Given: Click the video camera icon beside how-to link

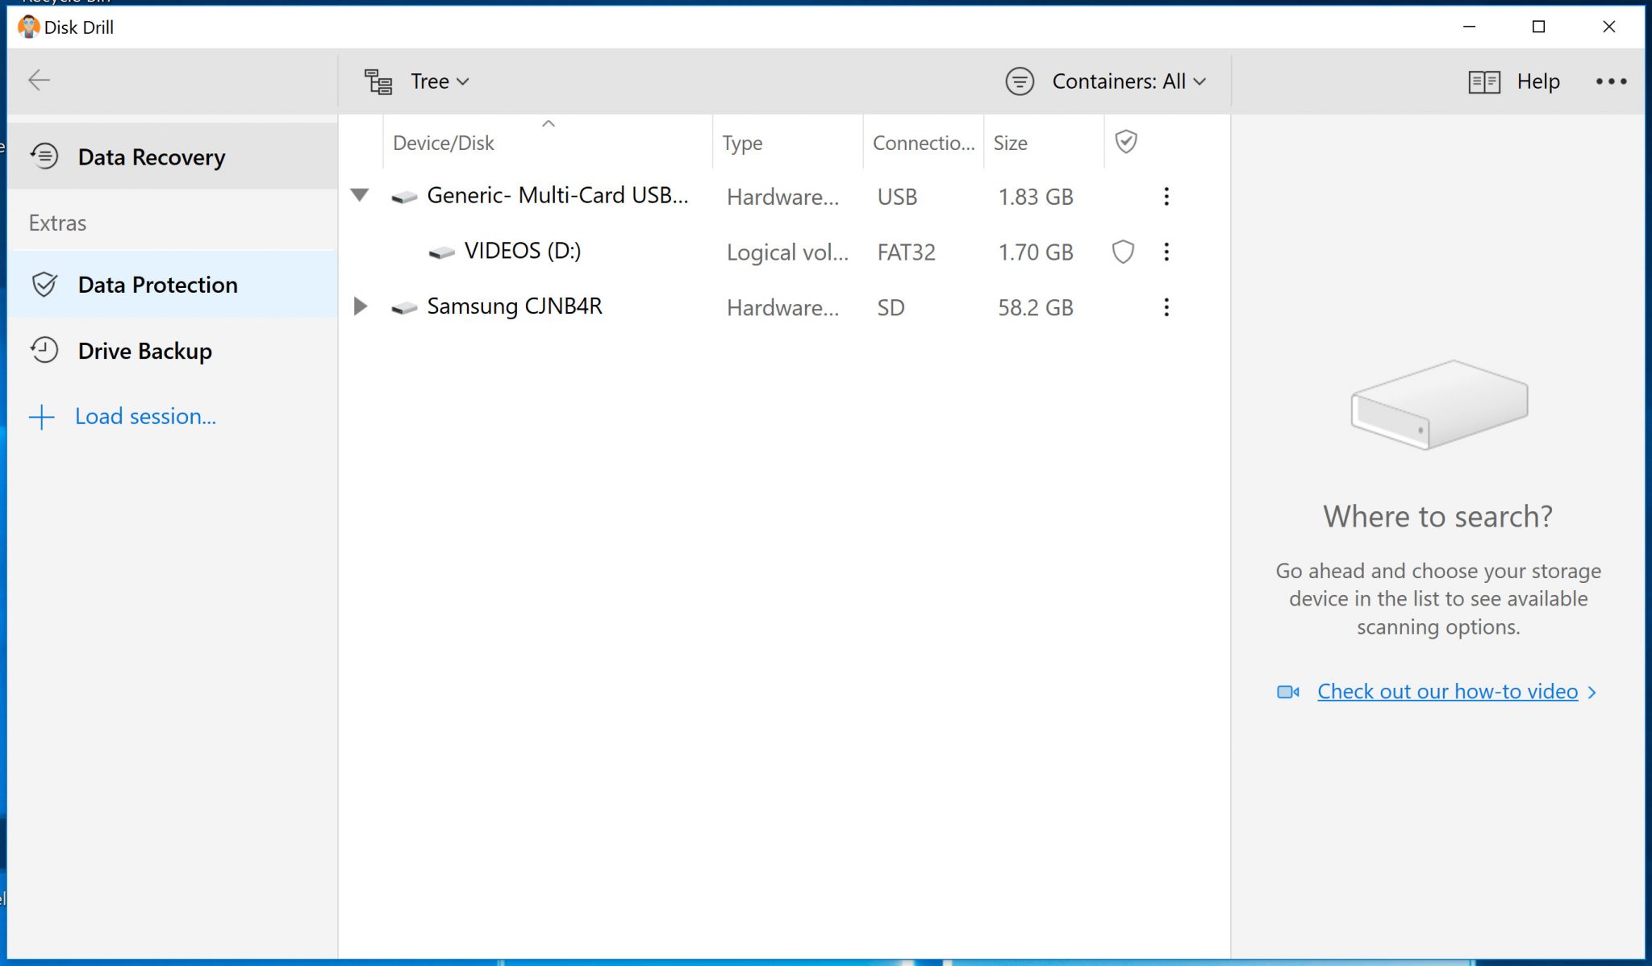Looking at the screenshot, I should pos(1288,692).
